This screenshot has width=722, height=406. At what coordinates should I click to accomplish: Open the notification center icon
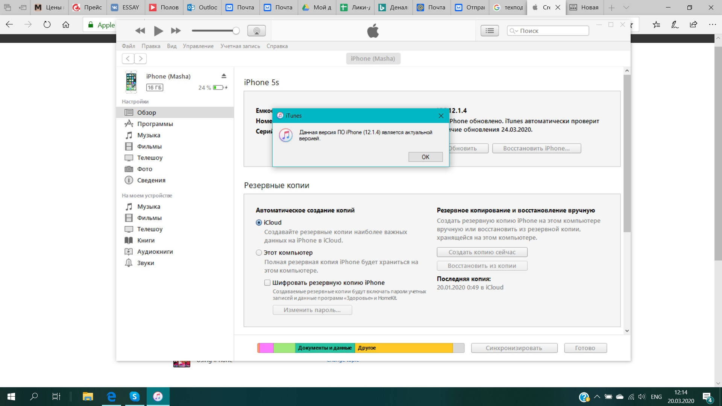pyautogui.click(x=707, y=397)
